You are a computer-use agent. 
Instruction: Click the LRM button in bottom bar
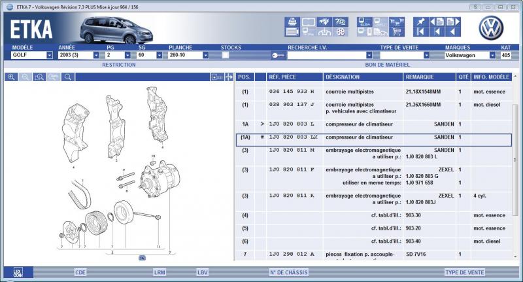click(x=160, y=273)
